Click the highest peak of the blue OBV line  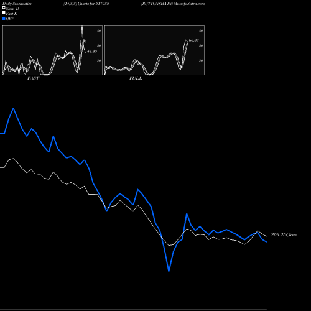point(14,109)
